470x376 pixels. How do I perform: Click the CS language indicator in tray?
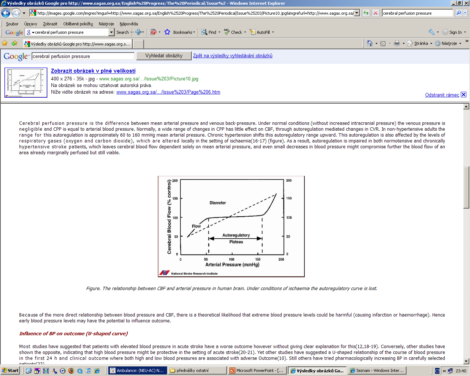point(437,371)
